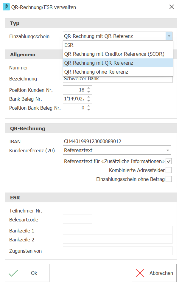Click the Bankzeile 1 field
This screenshot has height=287, width=182.
click(x=118, y=230)
